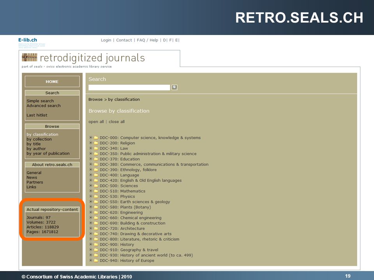Open Last hitlist link
Viewport: 374px width, 280px height.
(x=37, y=115)
